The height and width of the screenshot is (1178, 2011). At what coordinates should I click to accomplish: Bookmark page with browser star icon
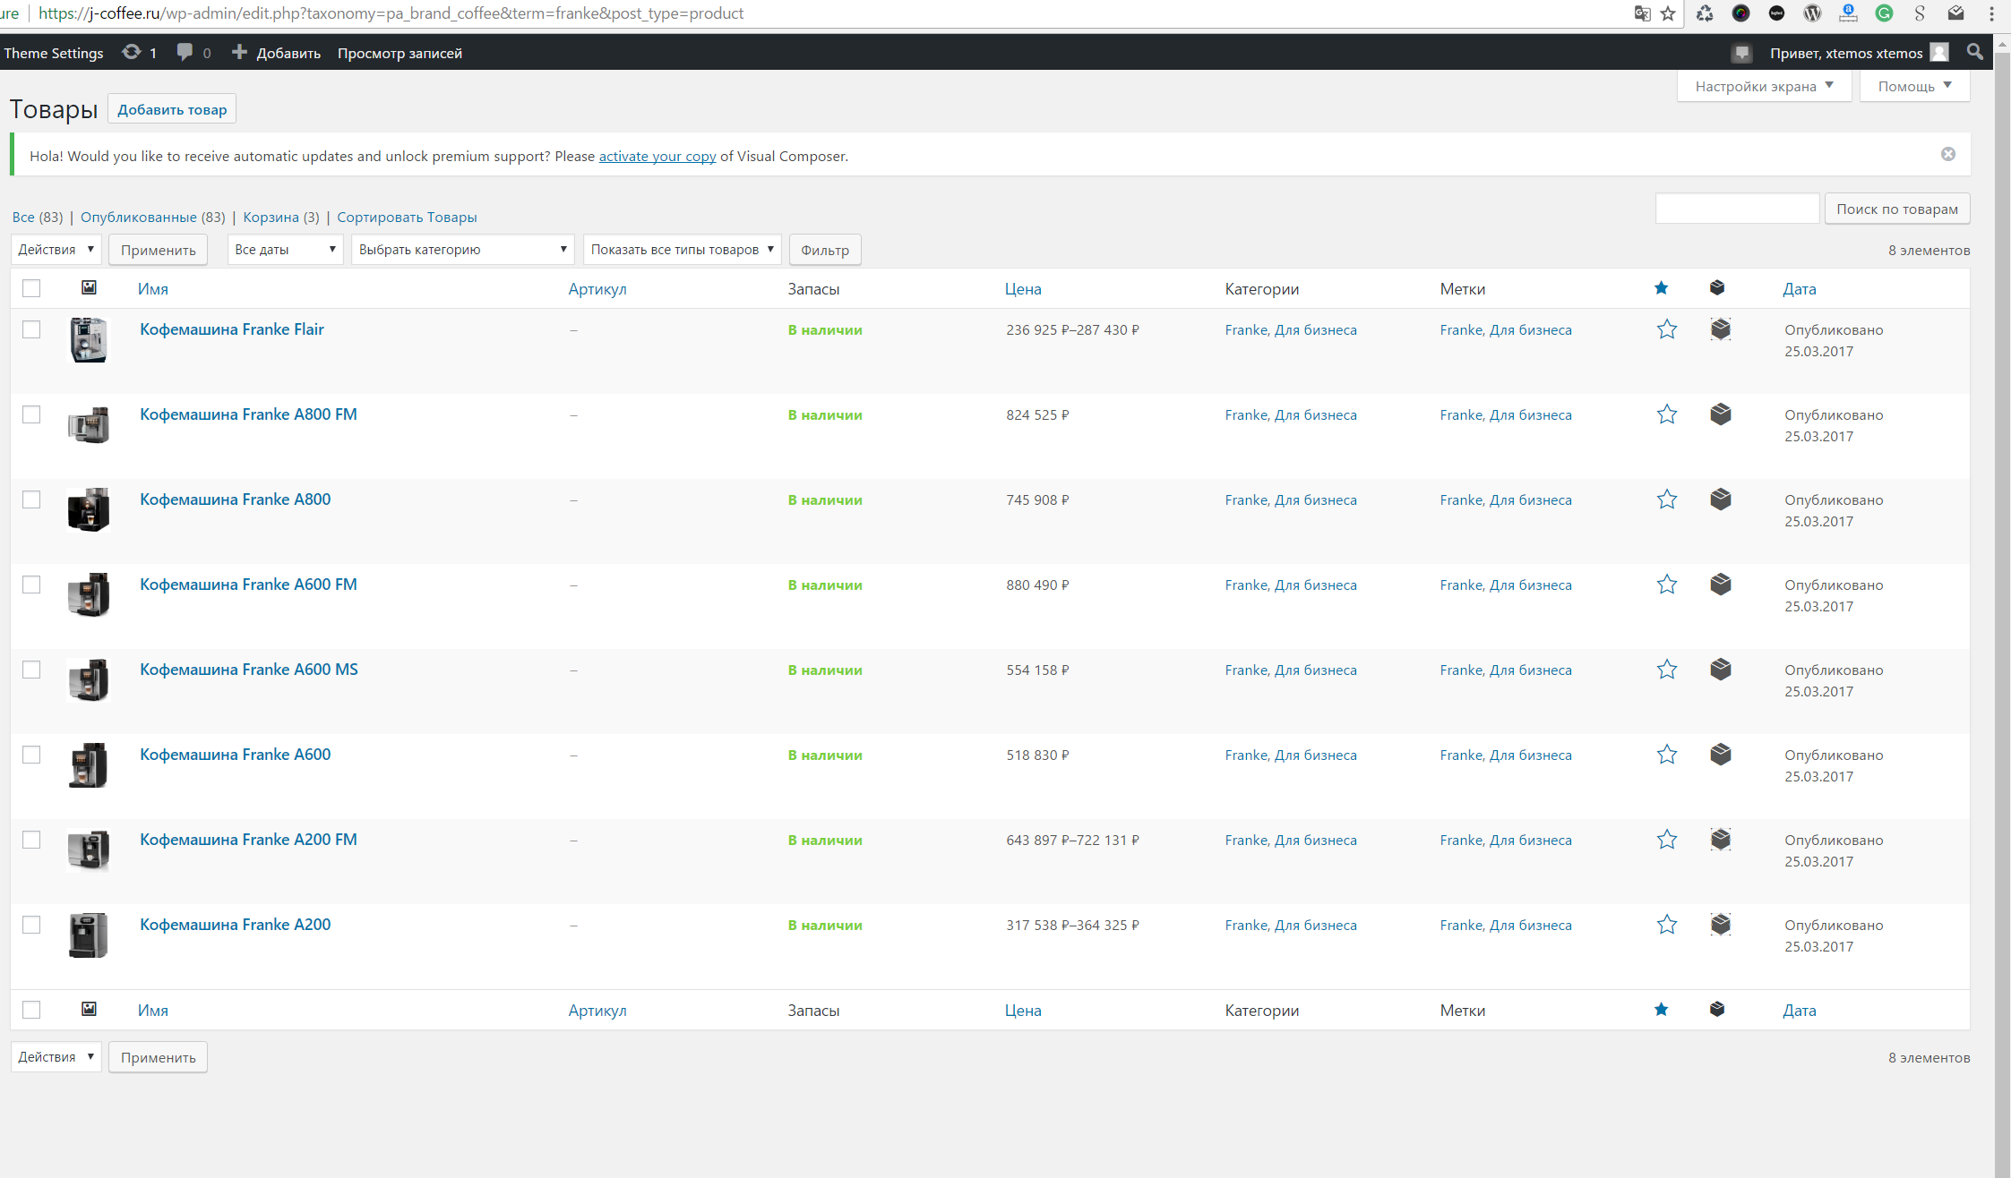[x=1668, y=13]
